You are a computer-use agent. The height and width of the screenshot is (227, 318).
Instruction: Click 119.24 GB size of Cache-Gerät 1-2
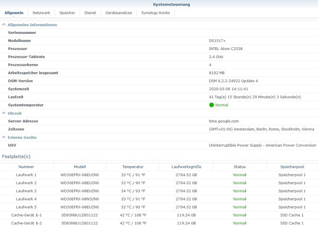pyautogui.click(x=186, y=223)
